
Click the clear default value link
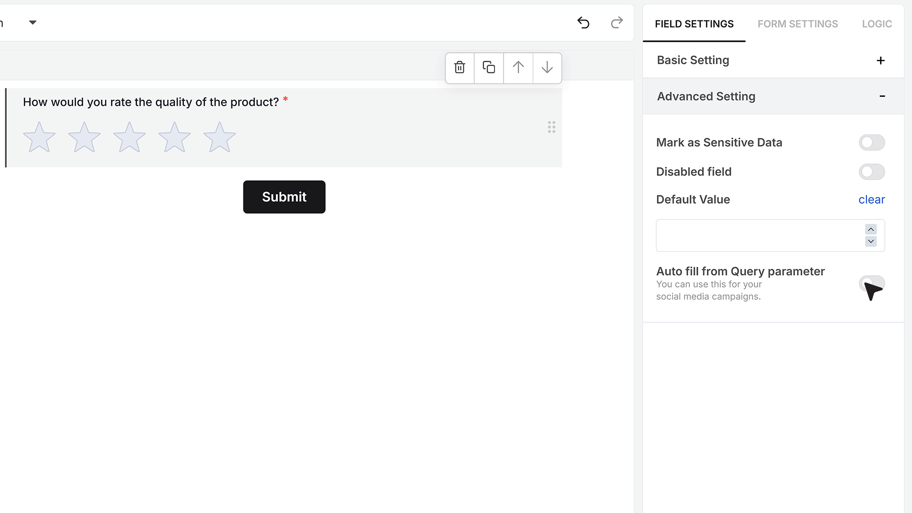point(872,199)
